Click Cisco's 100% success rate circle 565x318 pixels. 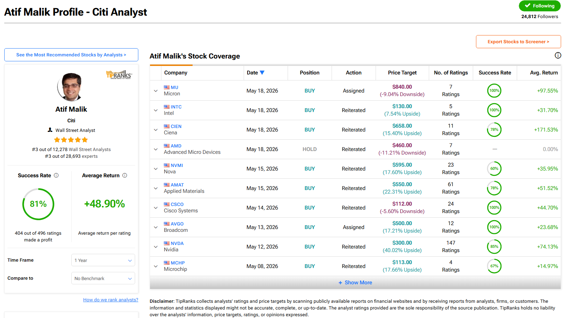point(494,208)
